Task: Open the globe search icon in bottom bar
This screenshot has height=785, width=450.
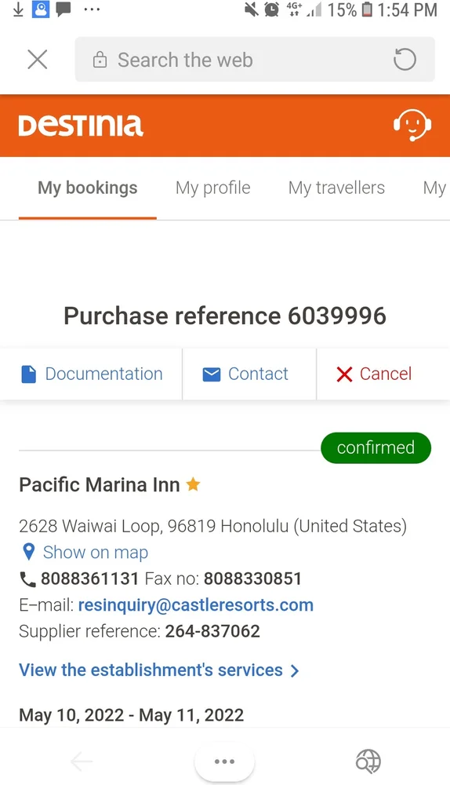Action: (x=368, y=761)
